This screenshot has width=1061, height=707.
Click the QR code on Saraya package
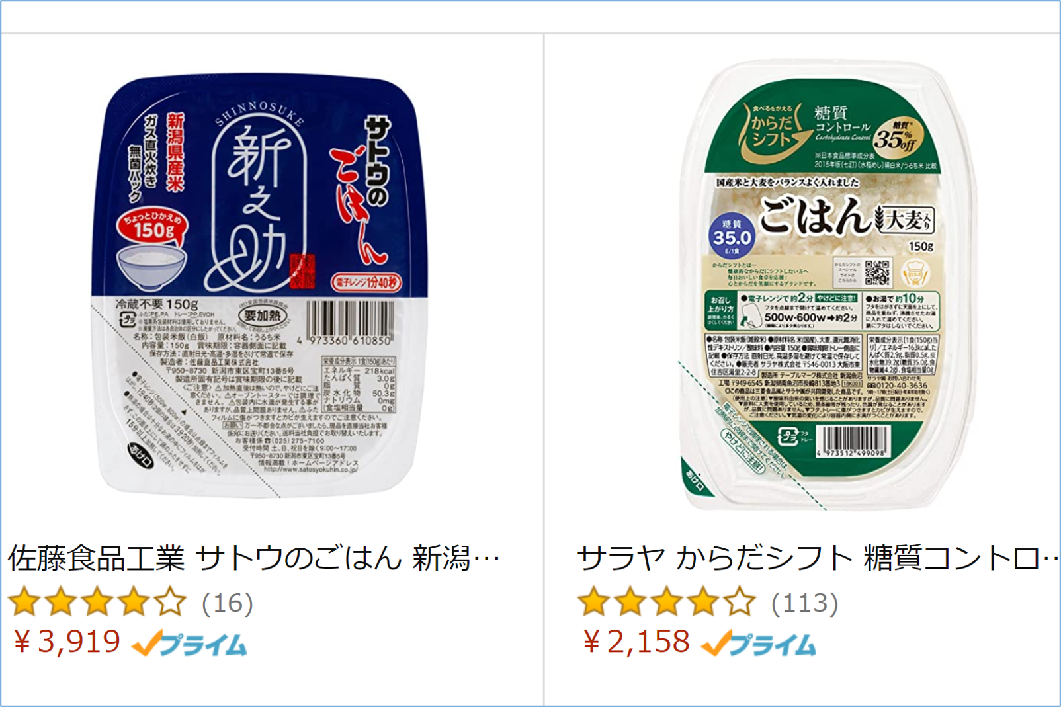[877, 272]
